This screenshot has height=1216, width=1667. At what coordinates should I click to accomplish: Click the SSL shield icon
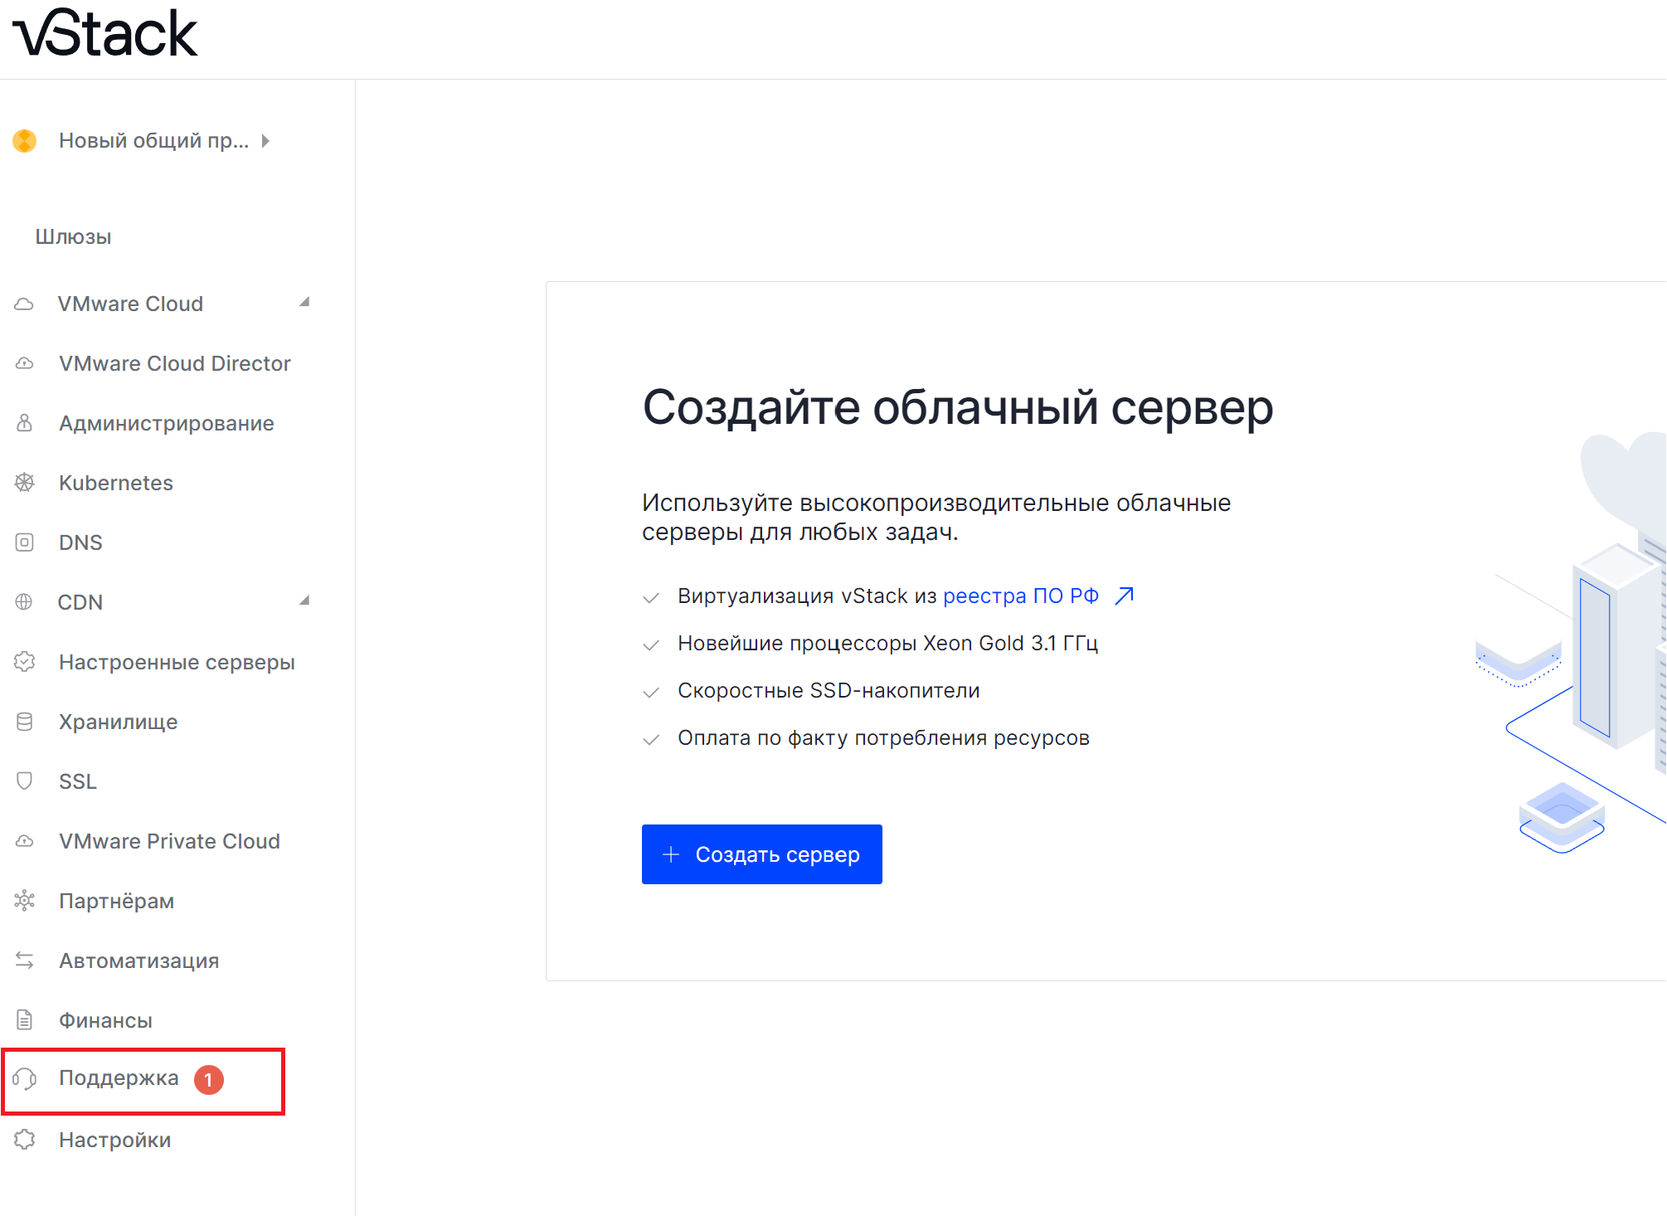25,781
